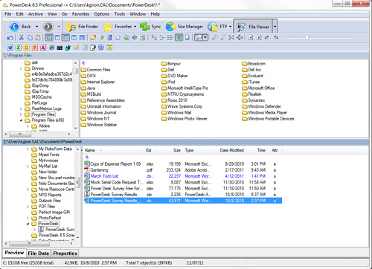Screen dimensions: 372x269
Task: Toggle the File Viewer pane button
Action: (253, 27)
